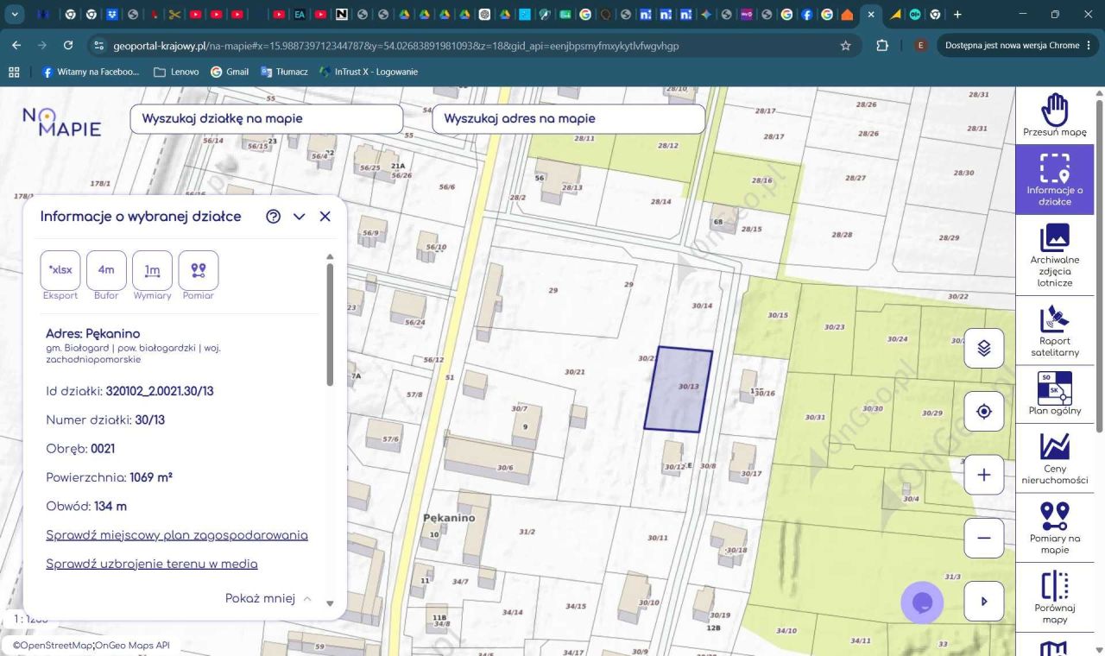Open the map layers button
The image size is (1105, 656).
click(983, 348)
